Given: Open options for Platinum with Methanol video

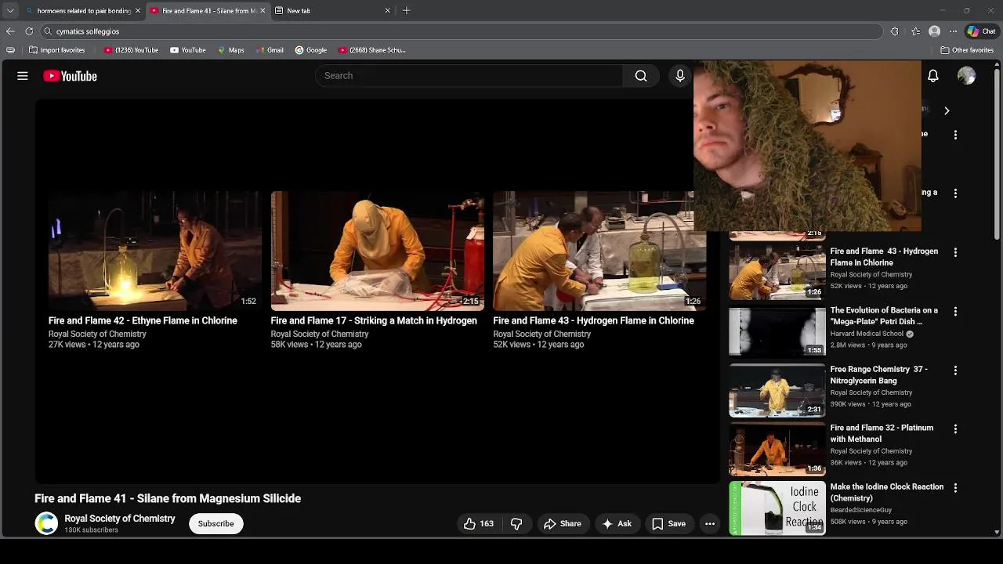Looking at the screenshot, I should click(955, 428).
